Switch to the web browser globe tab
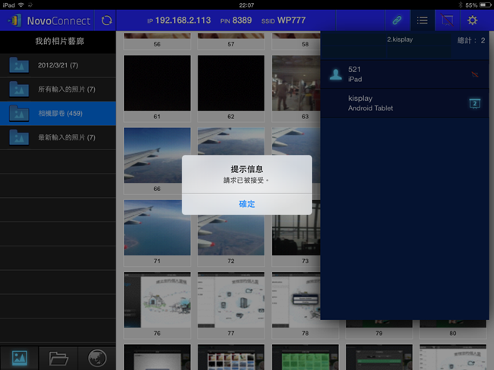Image resolution: width=494 pixels, height=370 pixels. (x=96, y=358)
